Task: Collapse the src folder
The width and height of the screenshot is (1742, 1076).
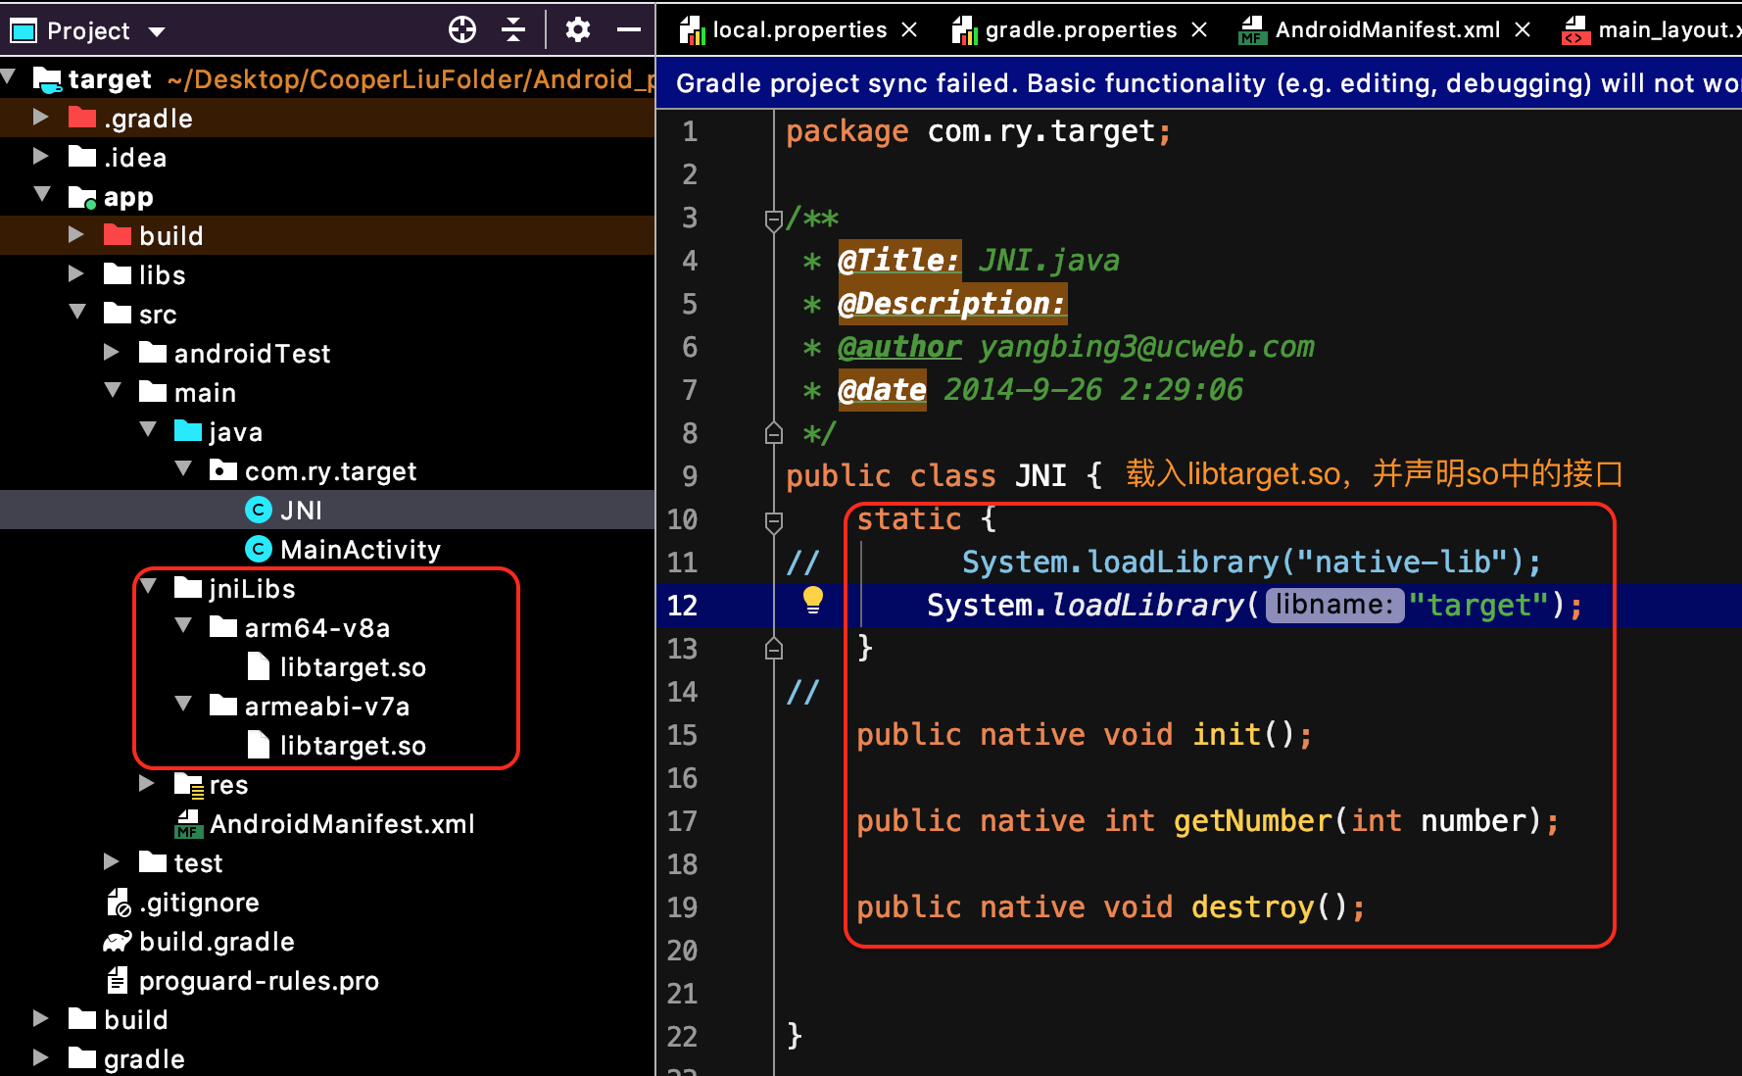Action: pos(77,312)
